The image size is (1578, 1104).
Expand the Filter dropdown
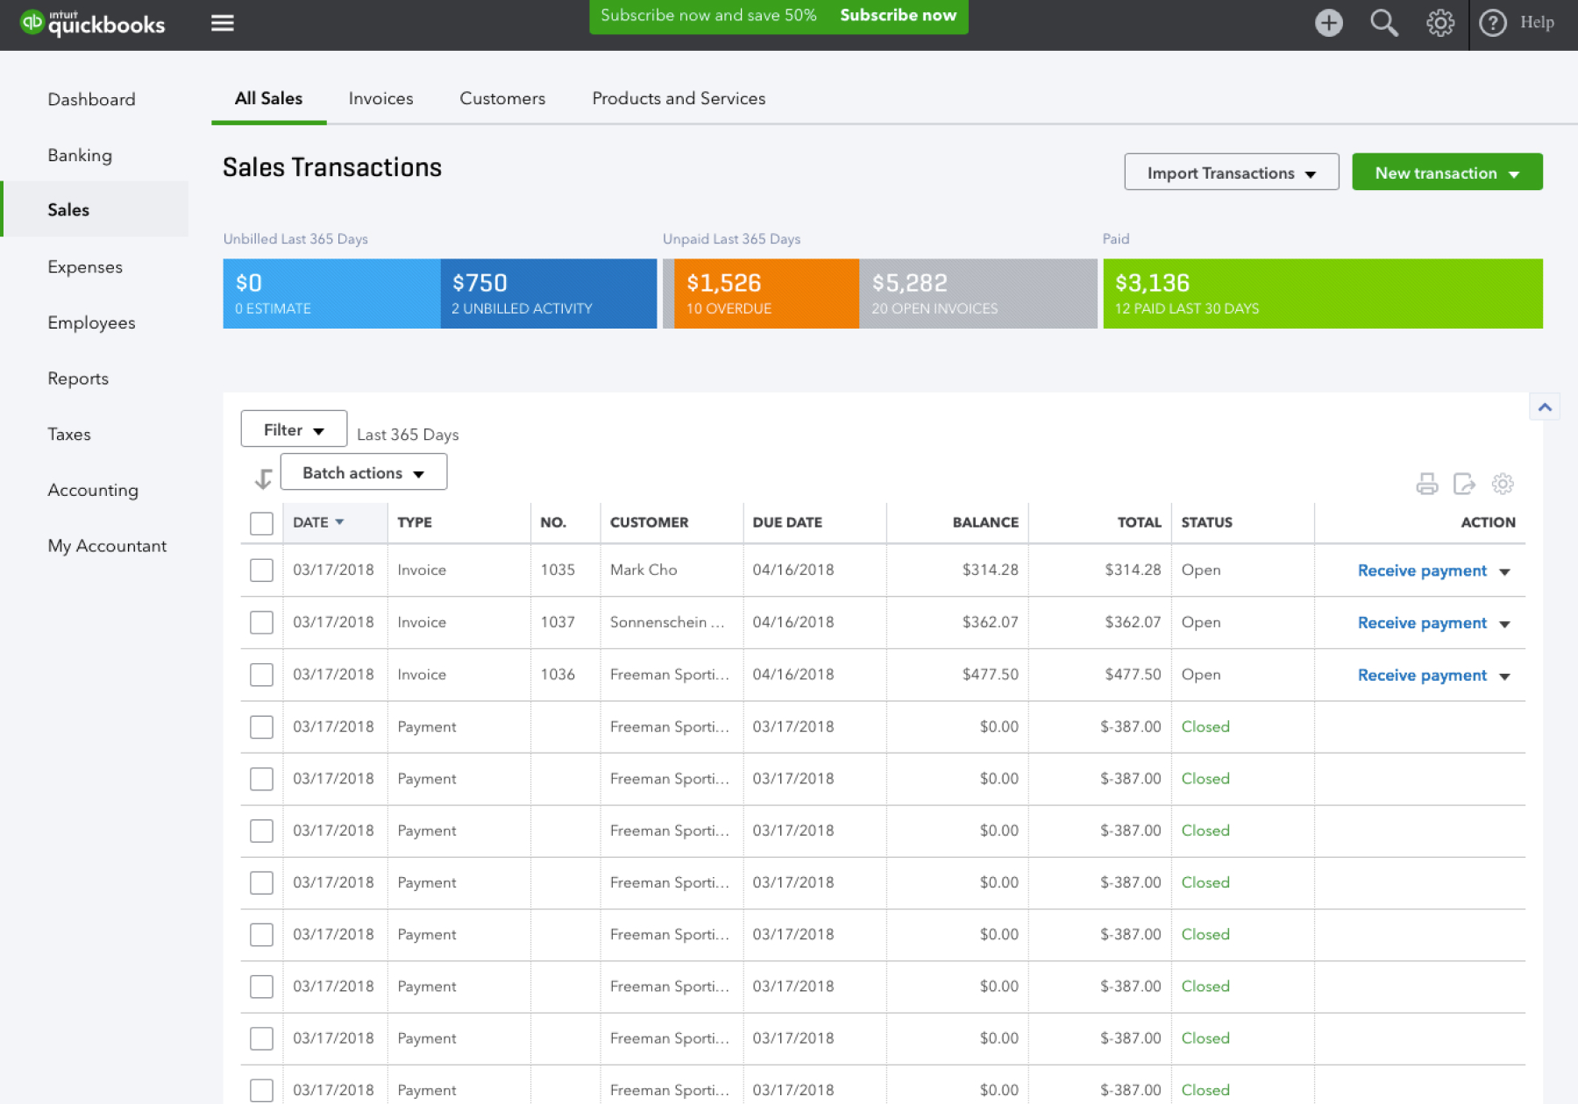tap(293, 429)
